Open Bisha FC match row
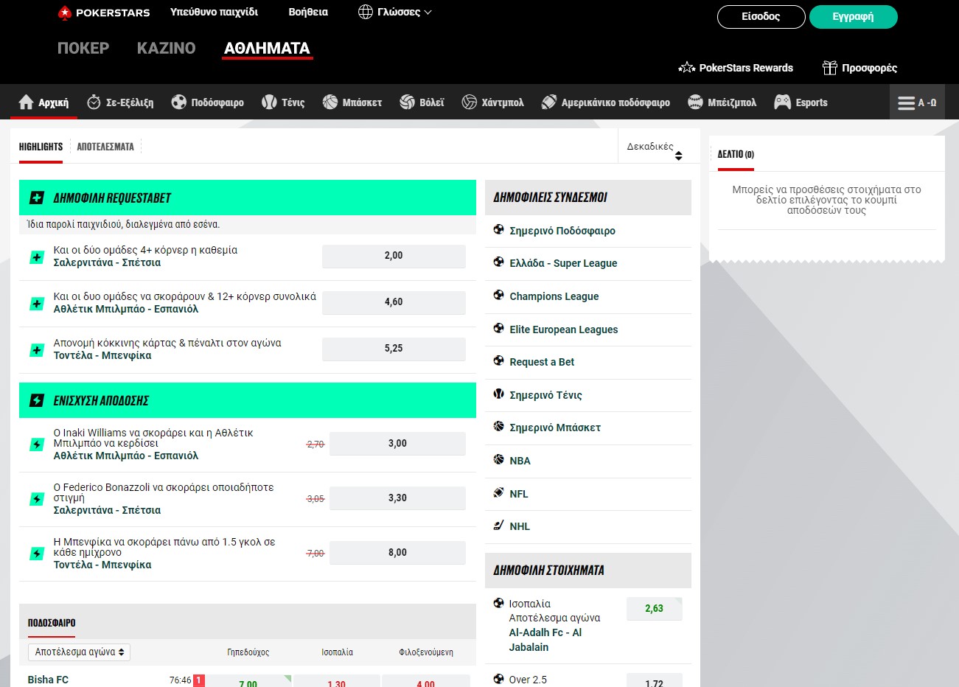 click(48, 680)
